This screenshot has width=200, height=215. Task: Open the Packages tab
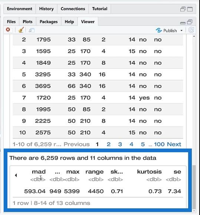[49, 22]
